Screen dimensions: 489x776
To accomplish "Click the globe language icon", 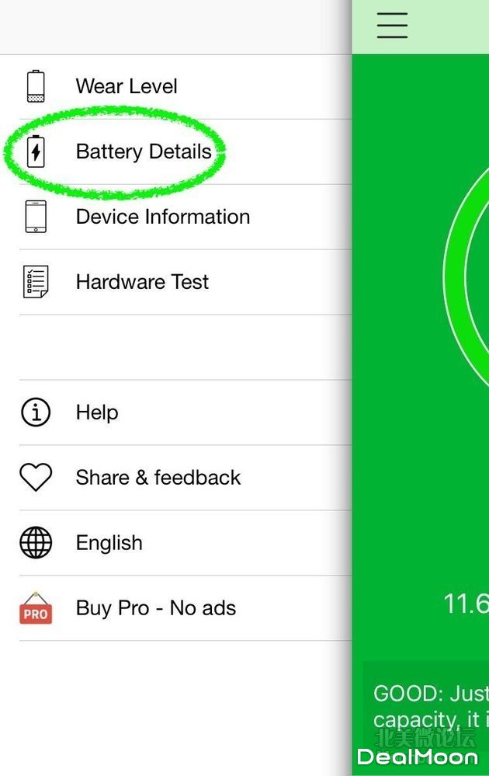I will [36, 542].
